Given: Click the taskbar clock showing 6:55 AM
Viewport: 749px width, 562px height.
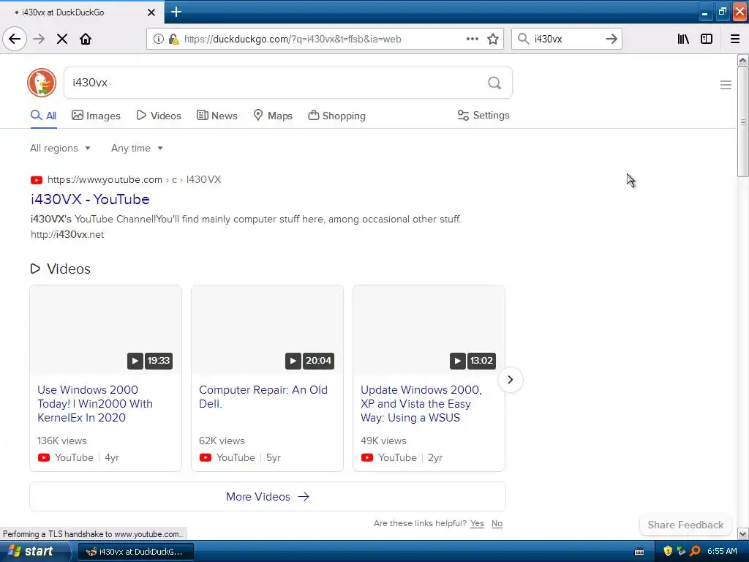Looking at the screenshot, I should (x=722, y=552).
